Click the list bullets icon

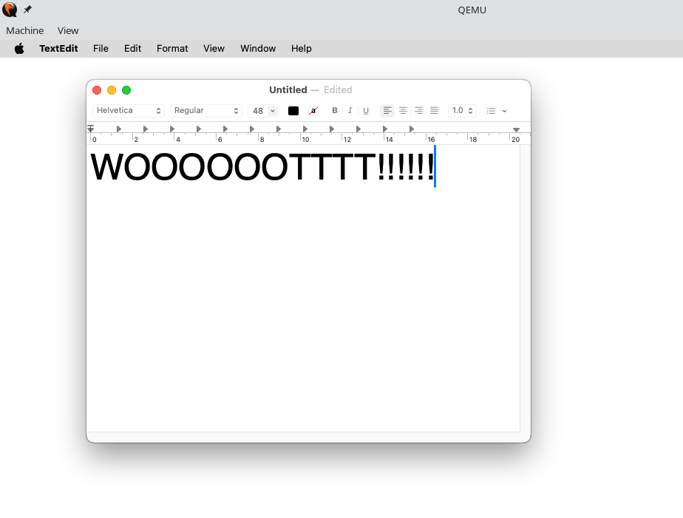491,111
